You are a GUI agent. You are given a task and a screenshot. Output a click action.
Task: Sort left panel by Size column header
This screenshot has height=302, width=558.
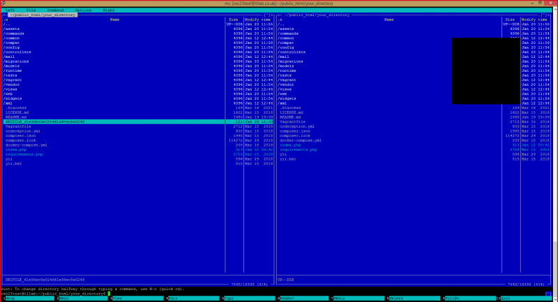point(234,20)
